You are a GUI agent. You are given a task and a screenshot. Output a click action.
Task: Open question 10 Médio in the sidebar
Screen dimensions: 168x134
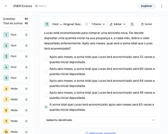click(15, 131)
